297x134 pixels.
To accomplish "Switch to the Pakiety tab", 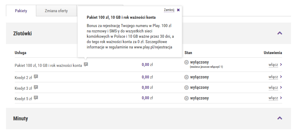I will [21, 11].
